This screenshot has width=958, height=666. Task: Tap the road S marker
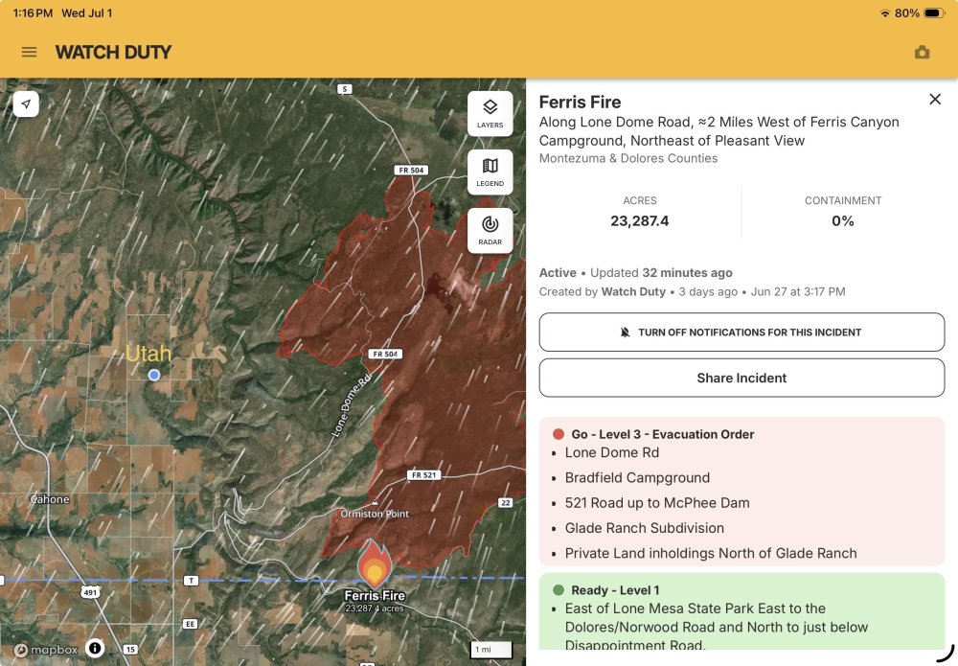[x=345, y=89]
